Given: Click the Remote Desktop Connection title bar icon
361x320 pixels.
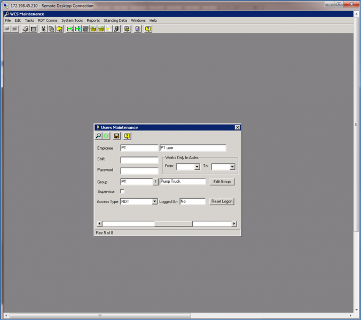Looking at the screenshot, I should point(6,5).
